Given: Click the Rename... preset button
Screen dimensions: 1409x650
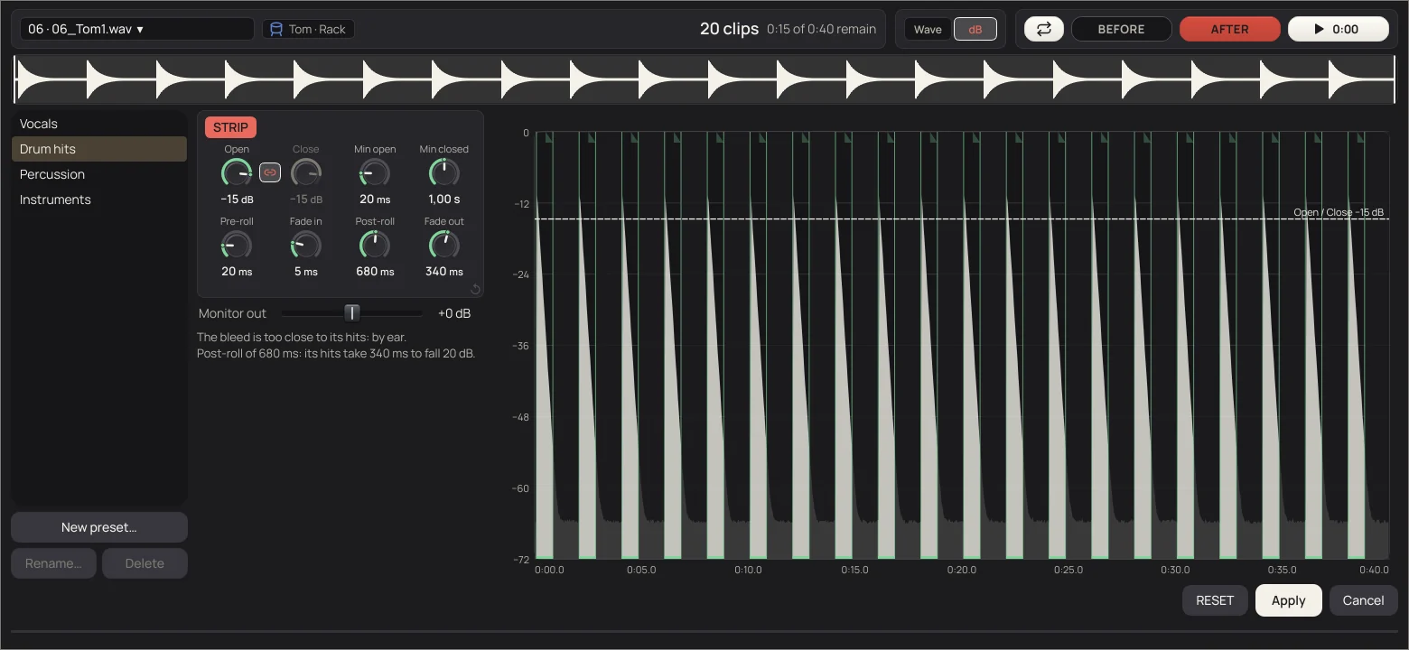Looking at the screenshot, I should point(53,563).
